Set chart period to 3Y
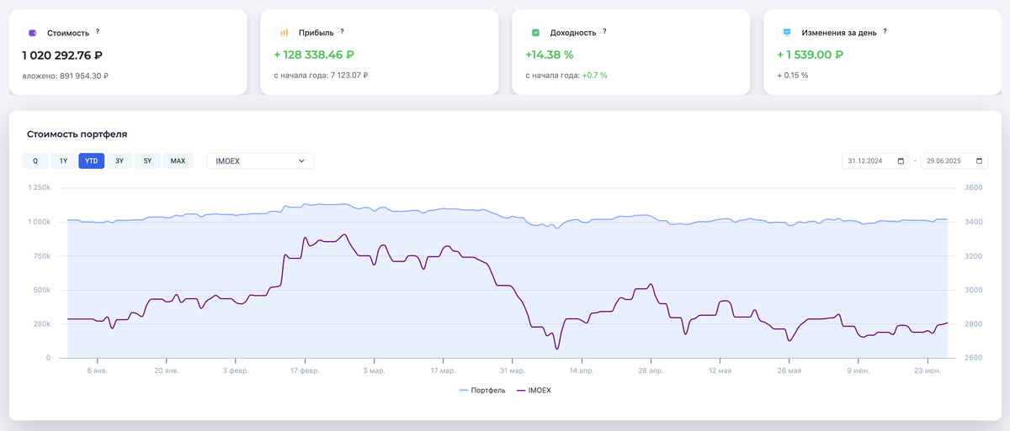Screen dimensions: 1010x431 point(120,161)
